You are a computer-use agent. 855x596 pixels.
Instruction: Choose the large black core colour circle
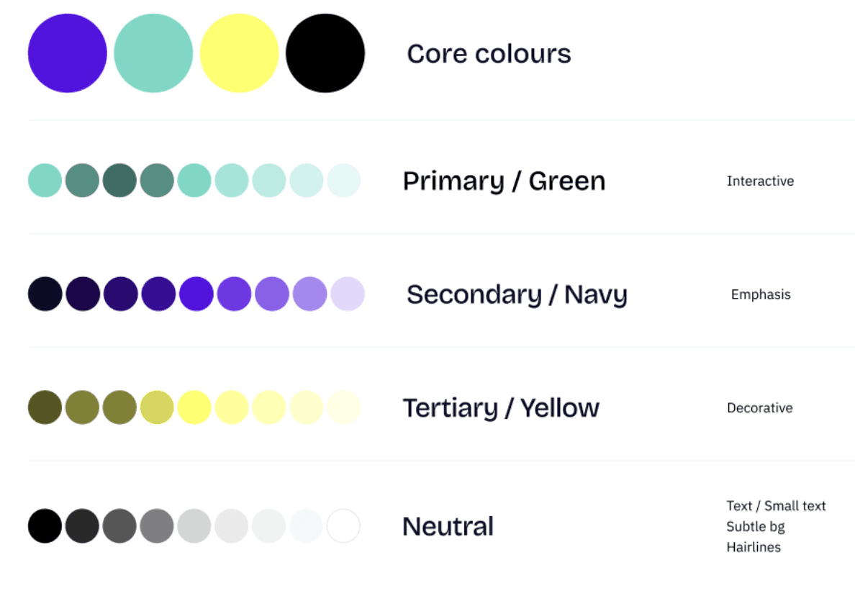[x=325, y=53]
